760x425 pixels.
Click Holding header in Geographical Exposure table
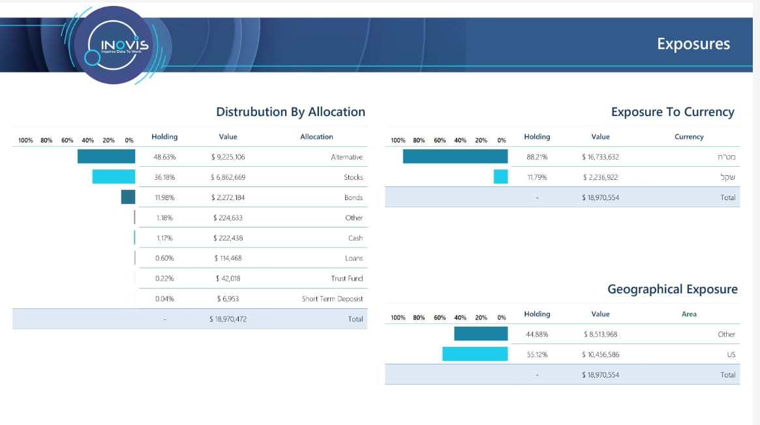click(537, 314)
